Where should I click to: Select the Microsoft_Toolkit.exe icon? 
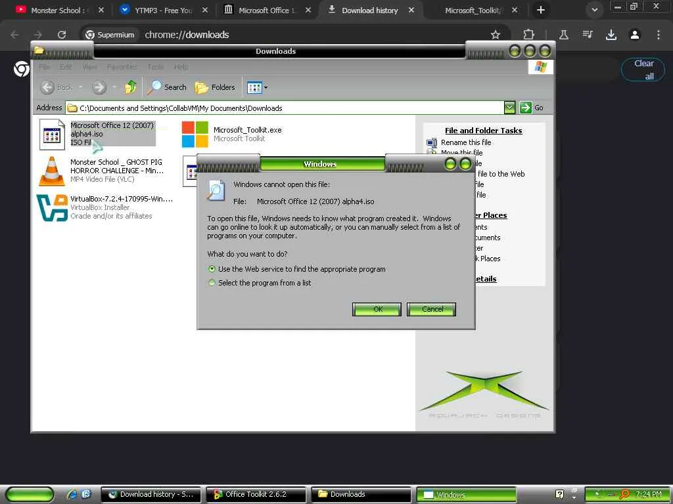coord(195,134)
